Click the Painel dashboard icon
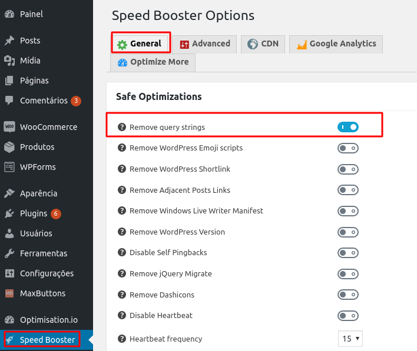Screen dimensions: 417x351 [x=9, y=14]
